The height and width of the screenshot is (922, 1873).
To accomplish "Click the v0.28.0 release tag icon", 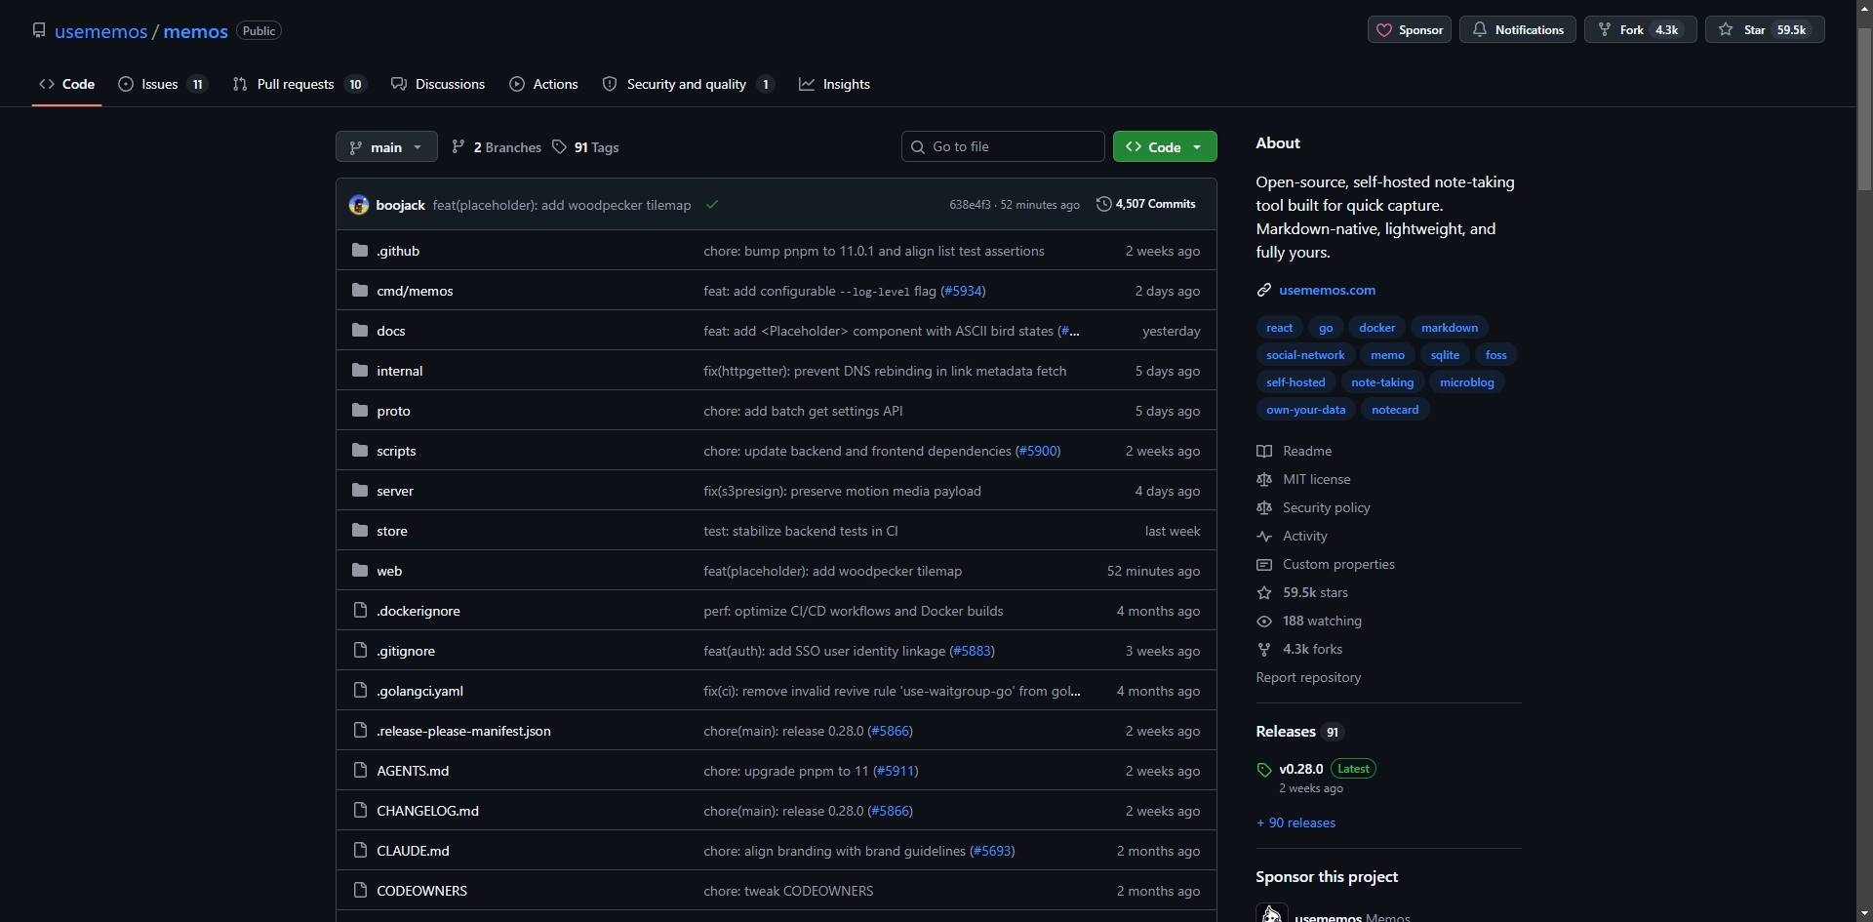I will [x=1264, y=770].
